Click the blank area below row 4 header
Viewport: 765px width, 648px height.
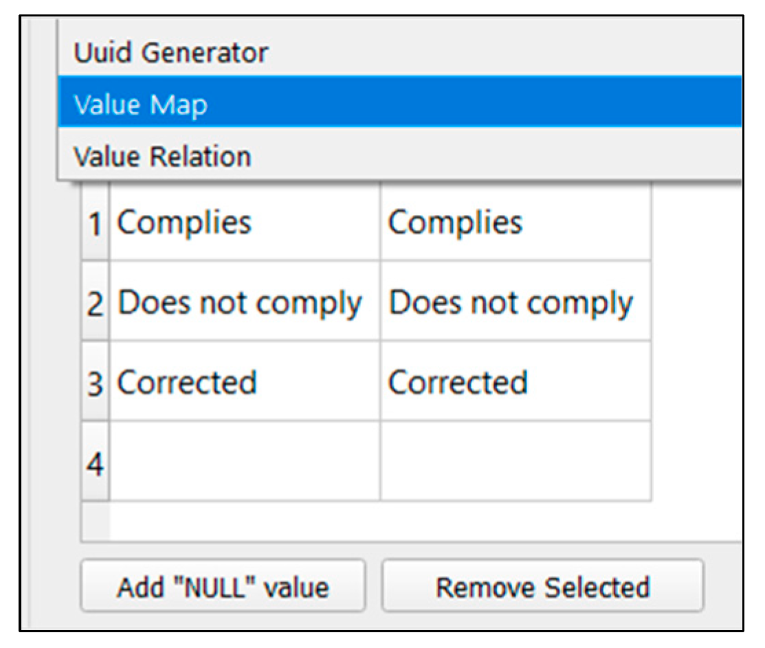point(96,520)
